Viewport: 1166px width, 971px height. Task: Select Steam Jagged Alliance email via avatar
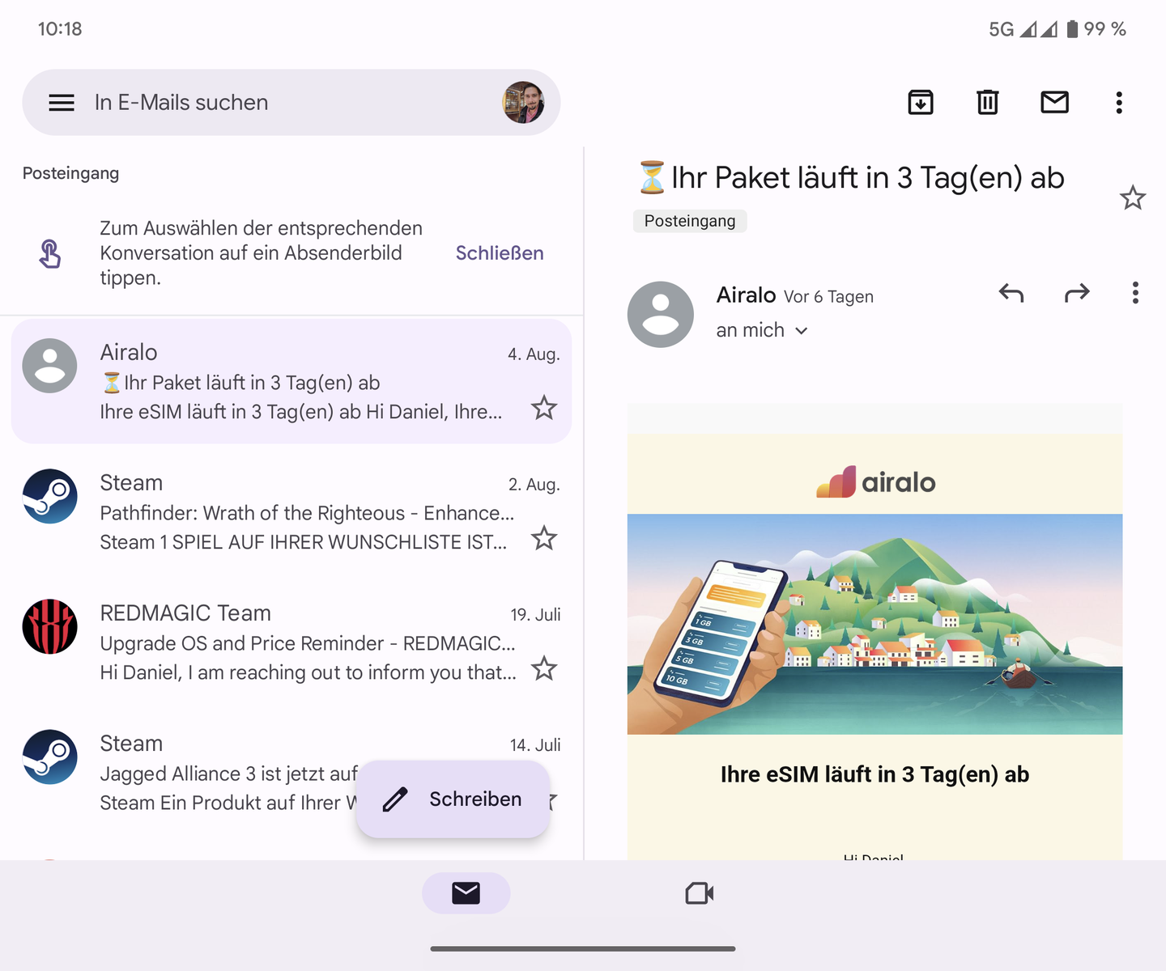(x=49, y=757)
